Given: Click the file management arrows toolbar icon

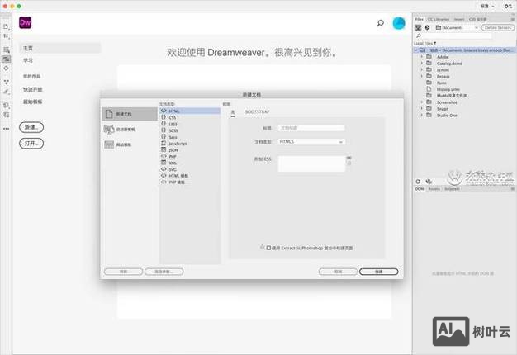Looking at the screenshot, I should pos(6,36).
